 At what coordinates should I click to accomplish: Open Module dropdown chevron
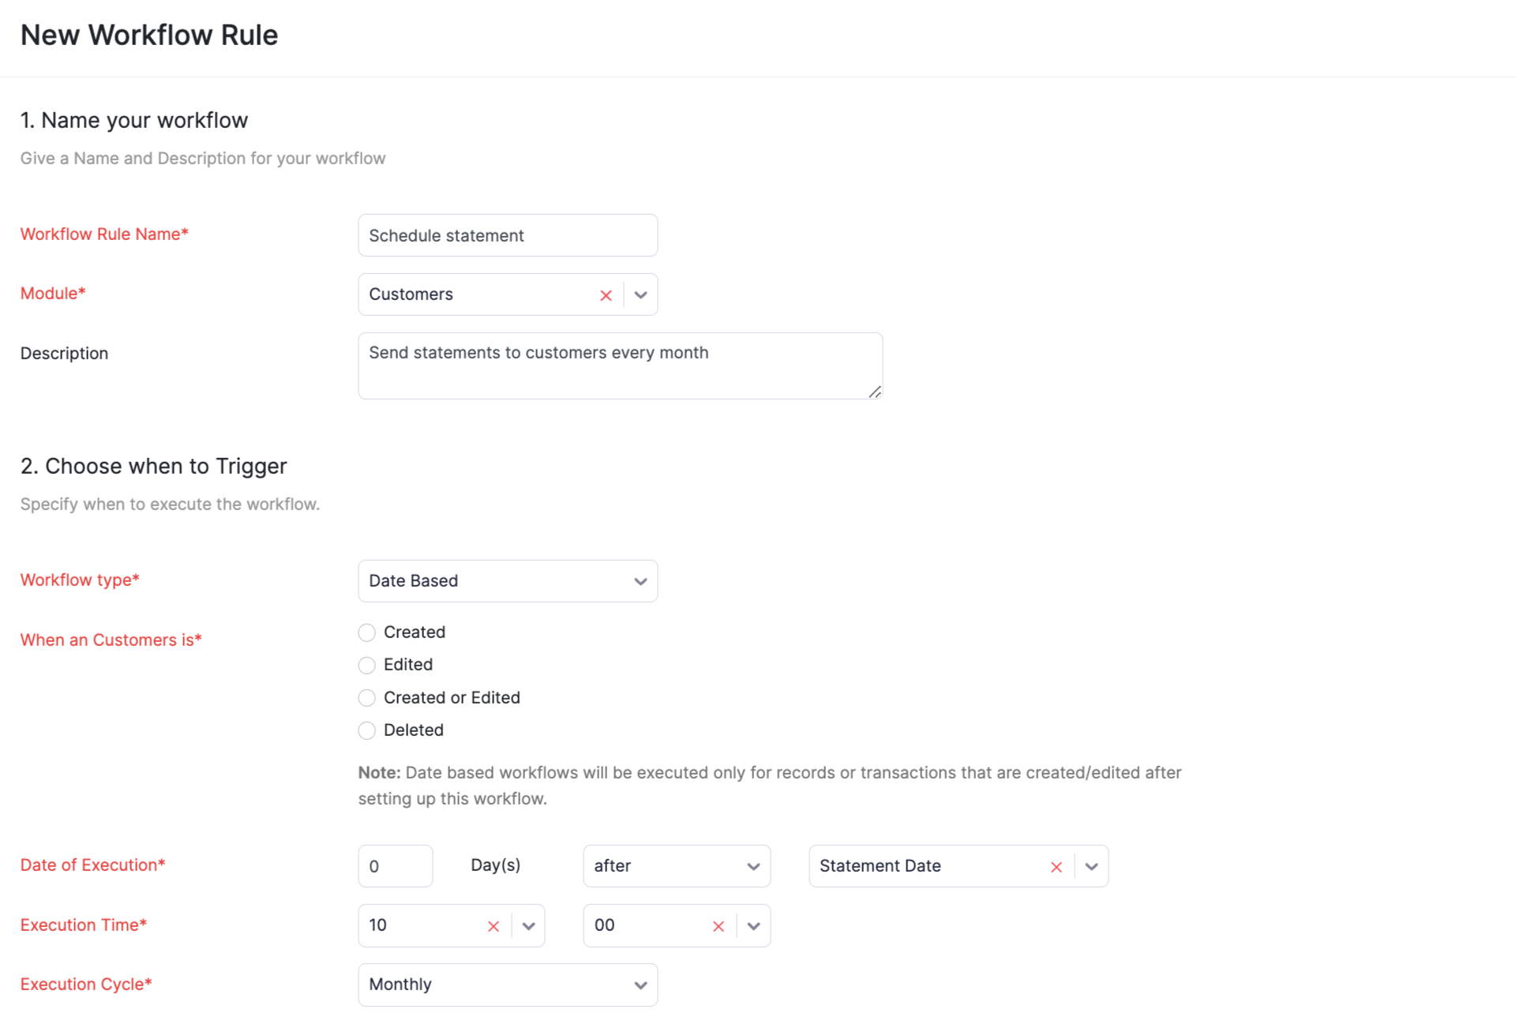640,295
